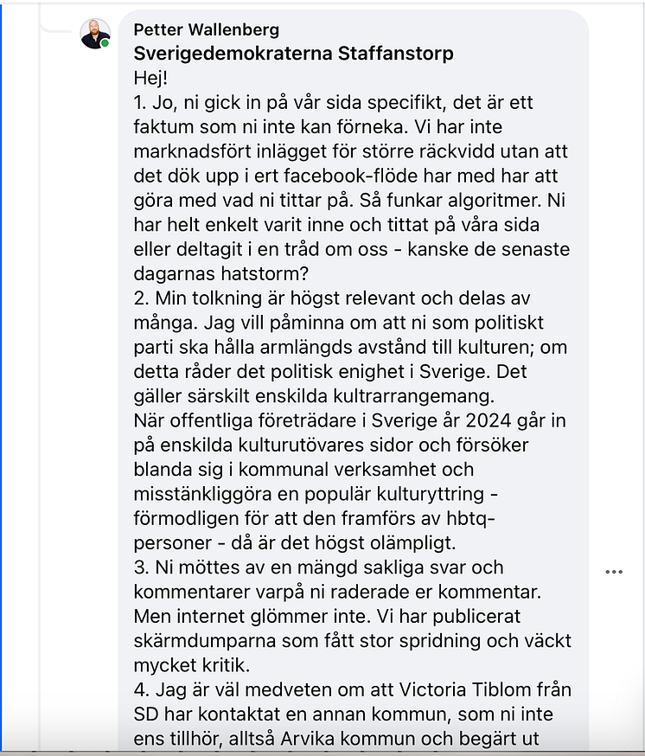
Task: Click the line starting '2. Min tolkning'
Action: coord(332,298)
